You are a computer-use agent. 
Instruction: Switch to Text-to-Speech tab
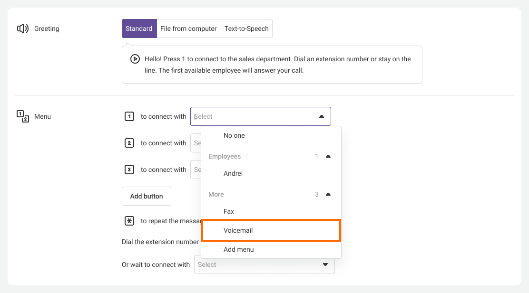click(246, 28)
